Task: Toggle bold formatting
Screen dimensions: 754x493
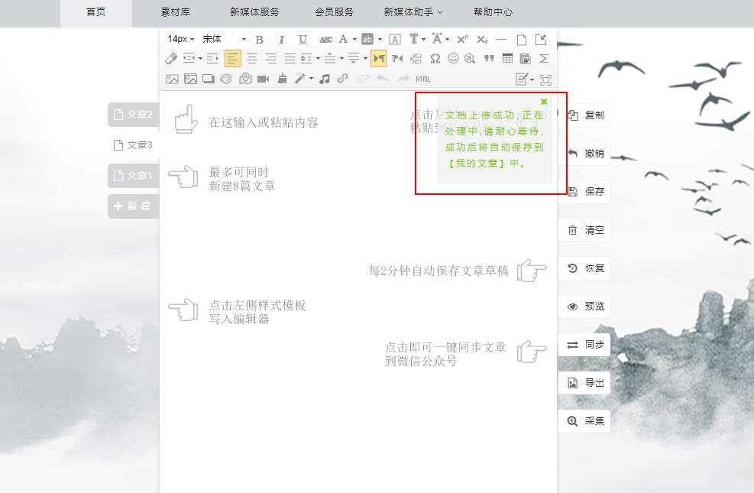Action: coord(259,39)
